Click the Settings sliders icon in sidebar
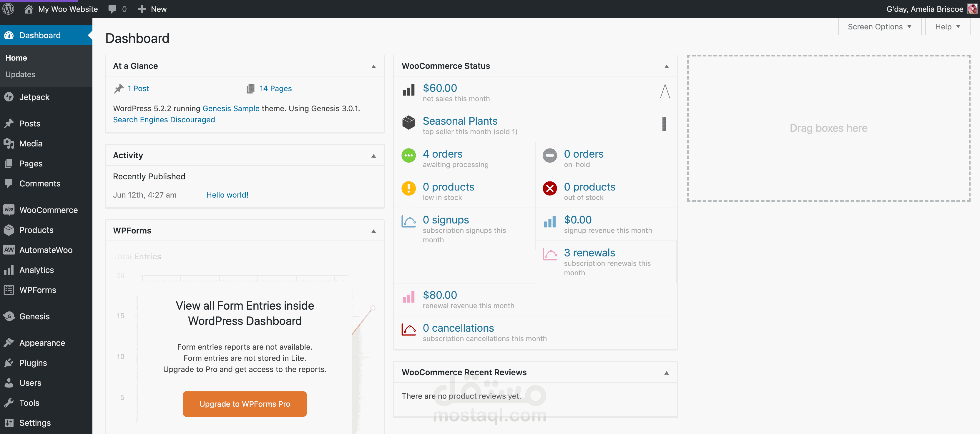This screenshot has height=434, width=980. coord(9,423)
